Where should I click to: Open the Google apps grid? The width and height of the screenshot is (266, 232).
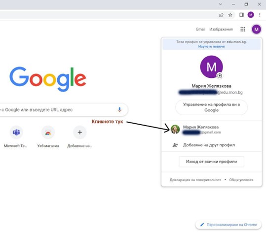[x=243, y=29]
